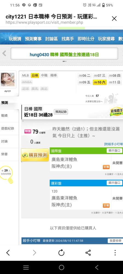This screenshot has height=274, width=123.
Task: Choose date 08/07 三
Action: point(100,76)
